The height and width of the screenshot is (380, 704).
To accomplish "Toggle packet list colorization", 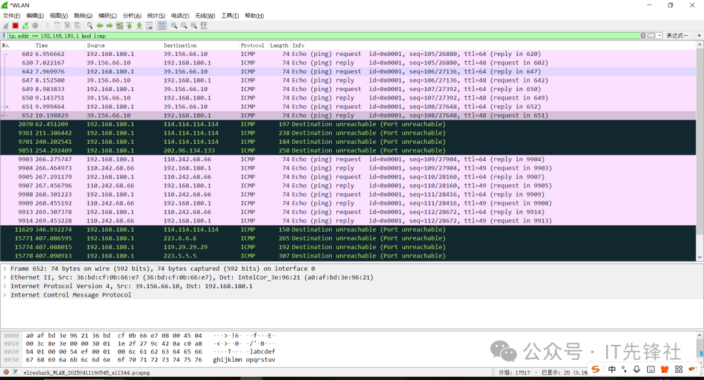I will coord(162,25).
